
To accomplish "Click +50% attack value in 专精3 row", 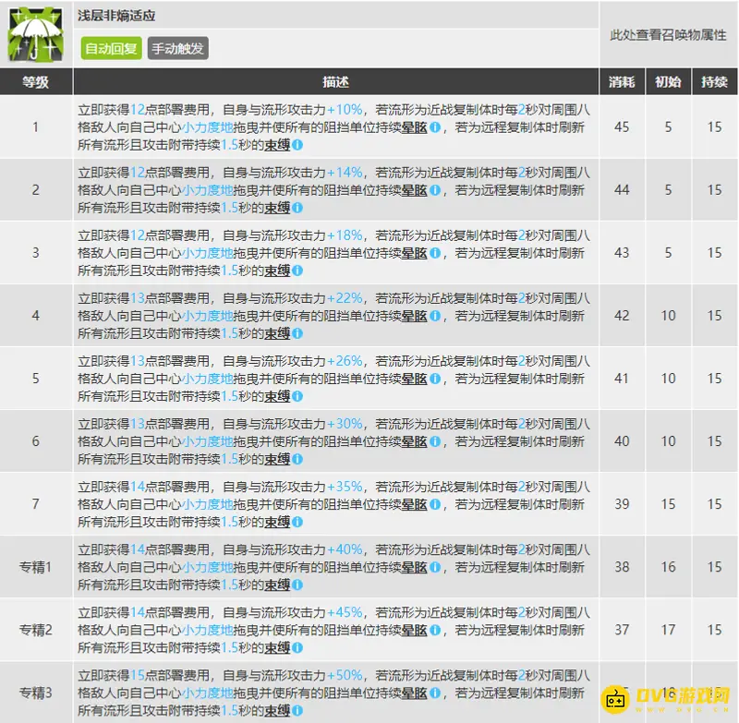I will [345, 675].
